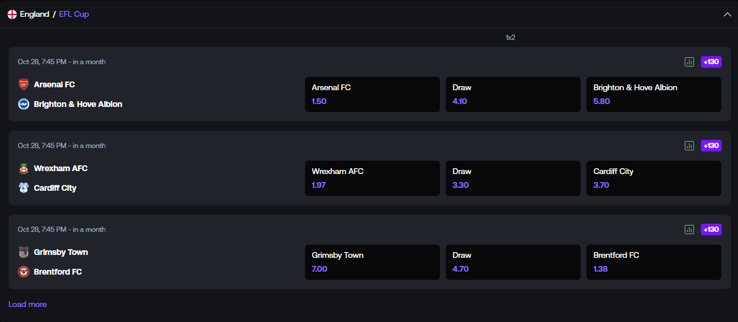
Task: Click the Arsenal FC club crest
Action: click(23, 84)
